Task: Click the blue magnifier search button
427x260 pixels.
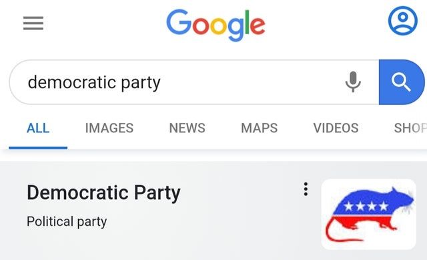Action: 401,82
